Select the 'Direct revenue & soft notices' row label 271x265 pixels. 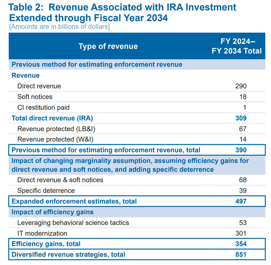click(60, 180)
